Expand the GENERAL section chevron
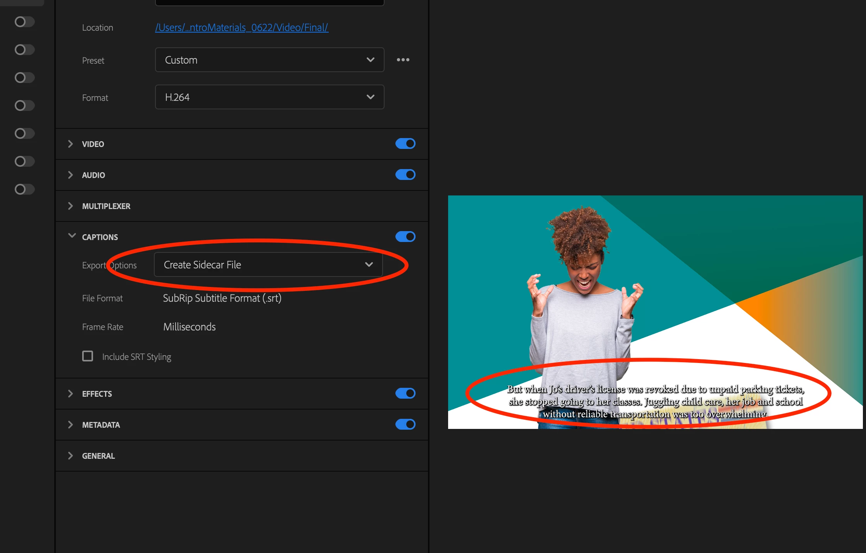The width and height of the screenshot is (866, 553). pos(71,456)
